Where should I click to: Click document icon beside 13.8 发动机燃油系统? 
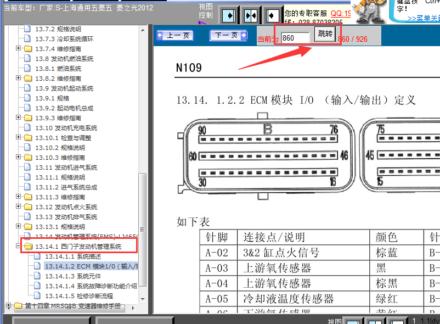tap(27, 58)
